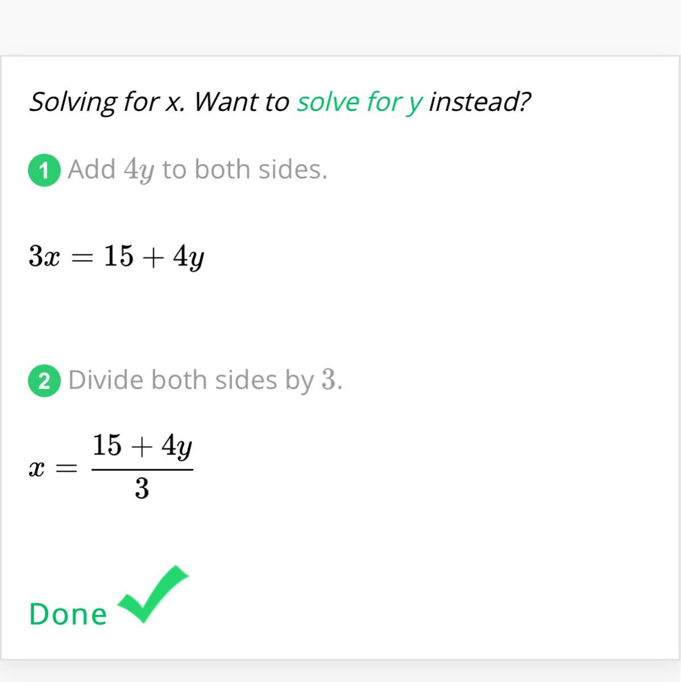
Task: Click the denominator 3 in the fraction
Action: (142, 488)
